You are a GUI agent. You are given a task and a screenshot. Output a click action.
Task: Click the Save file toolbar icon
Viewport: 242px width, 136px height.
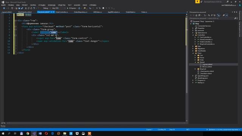[19, 8]
